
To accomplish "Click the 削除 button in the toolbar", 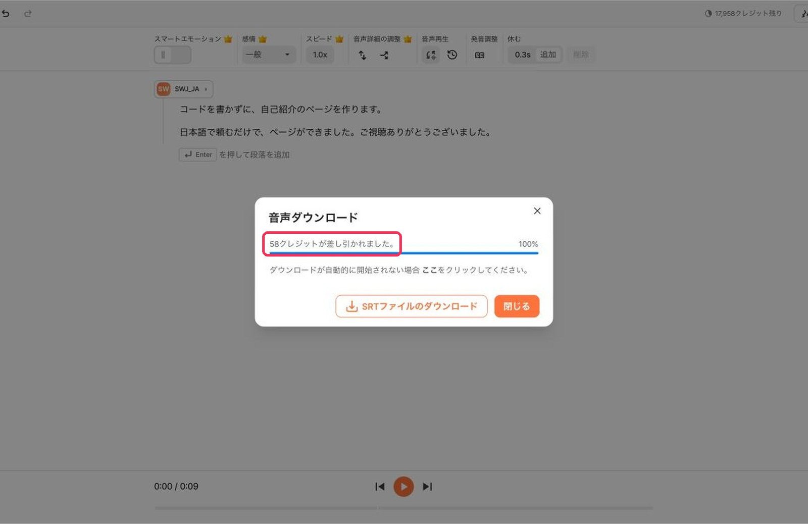I will 581,55.
